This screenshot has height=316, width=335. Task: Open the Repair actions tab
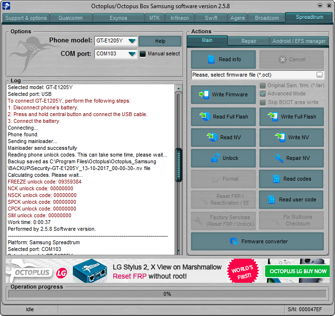click(x=249, y=41)
